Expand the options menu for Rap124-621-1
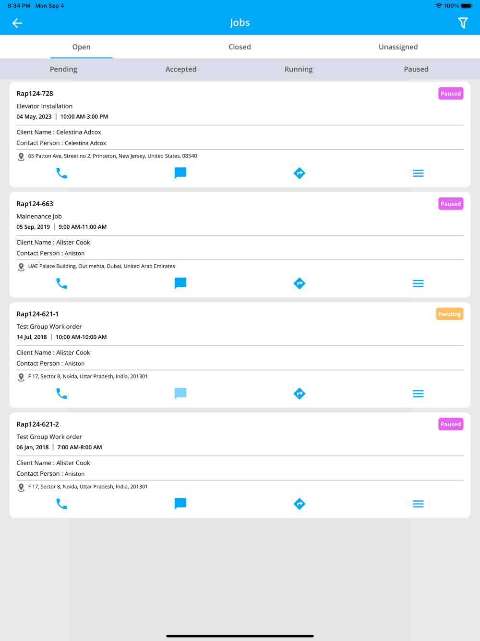Viewport: 480px width, 641px height. pyautogui.click(x=418, y=394)
